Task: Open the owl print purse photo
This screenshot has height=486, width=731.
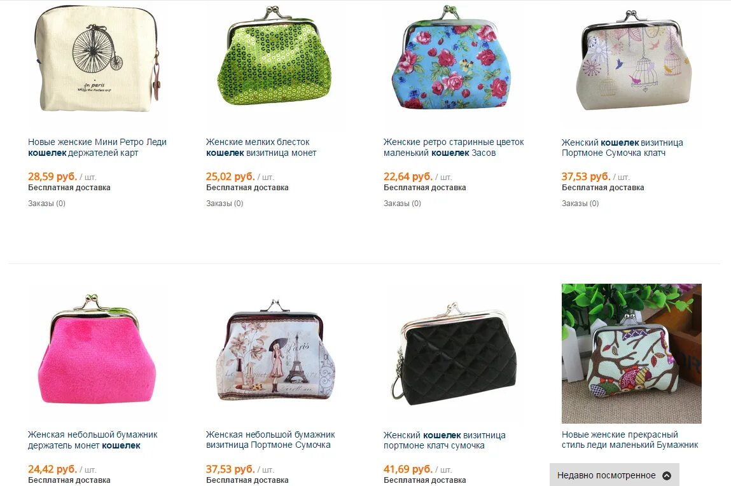Action: tap(631, 353)
